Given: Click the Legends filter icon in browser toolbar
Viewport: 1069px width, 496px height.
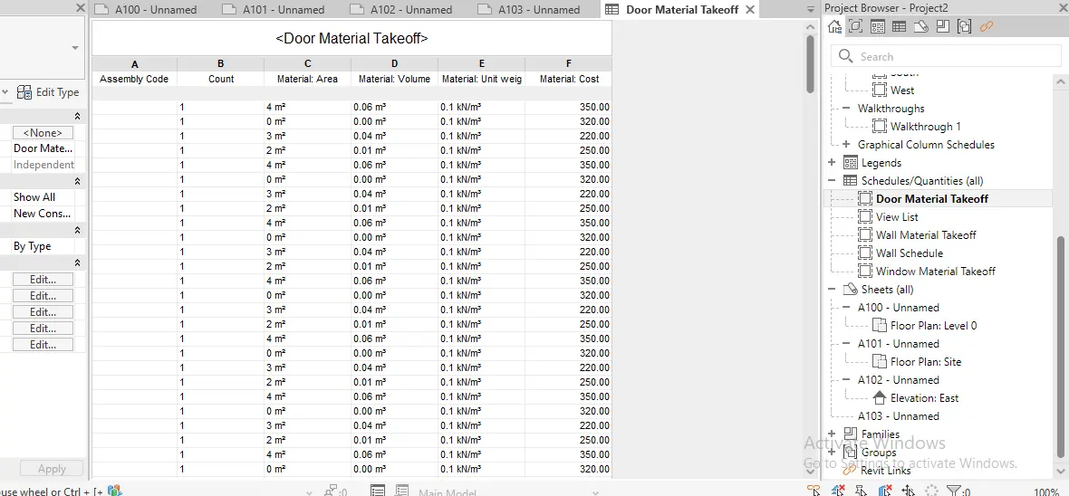Looking at the screenshot, I should coord(877,27).
